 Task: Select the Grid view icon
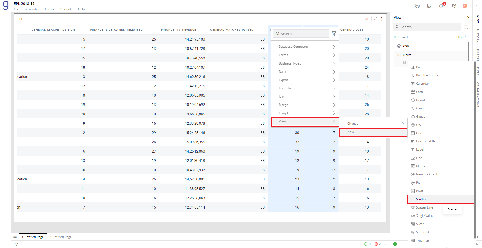pos(413,133)
